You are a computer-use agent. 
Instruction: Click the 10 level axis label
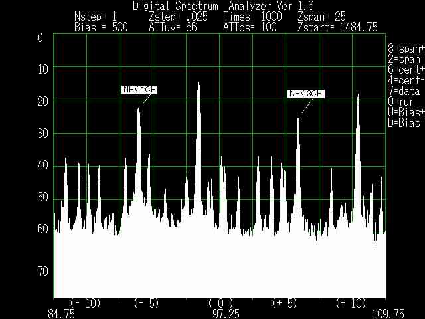pos(42,70)
